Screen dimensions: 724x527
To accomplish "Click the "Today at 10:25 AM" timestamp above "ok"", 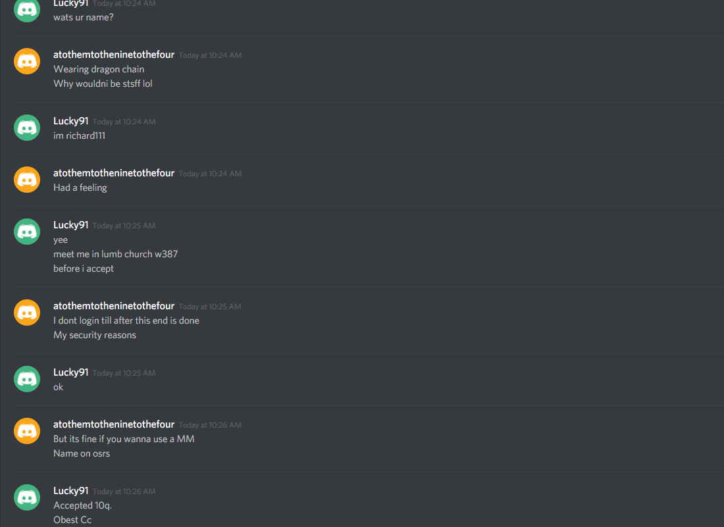I will (x=124, y=373).
